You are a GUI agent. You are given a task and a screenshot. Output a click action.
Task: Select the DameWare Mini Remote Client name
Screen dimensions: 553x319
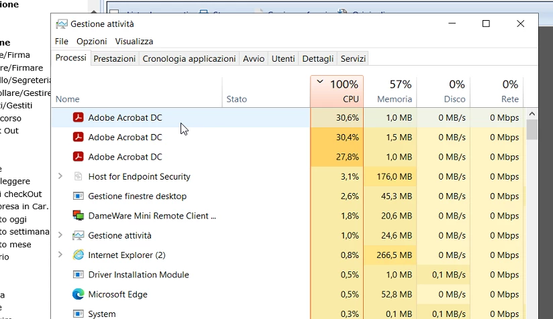(x=152, y=216)
